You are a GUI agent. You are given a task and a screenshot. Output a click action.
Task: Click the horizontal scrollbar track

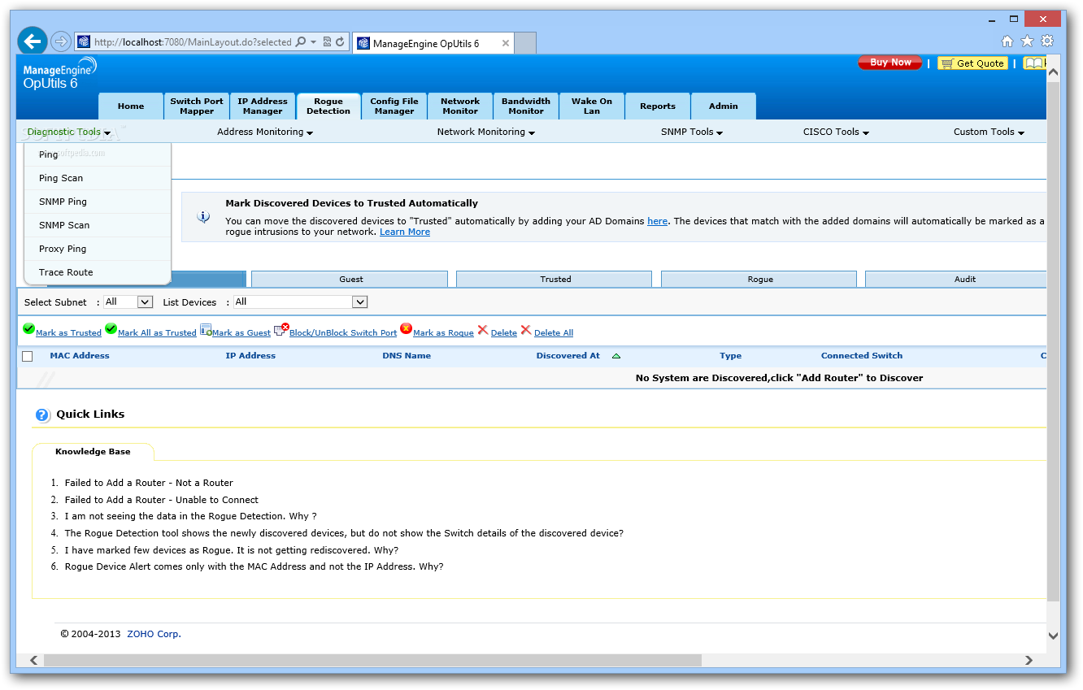pos(533,660)
